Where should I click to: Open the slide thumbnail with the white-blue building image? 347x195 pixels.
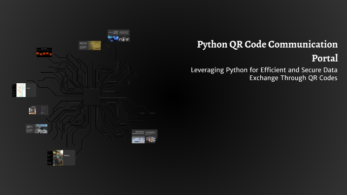36,129
